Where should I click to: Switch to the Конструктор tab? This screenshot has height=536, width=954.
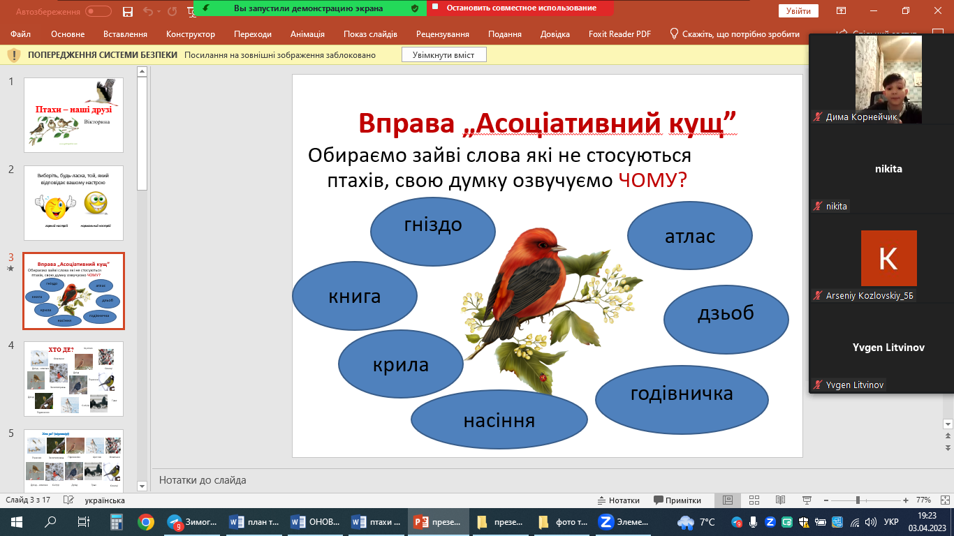coord(191,33)
